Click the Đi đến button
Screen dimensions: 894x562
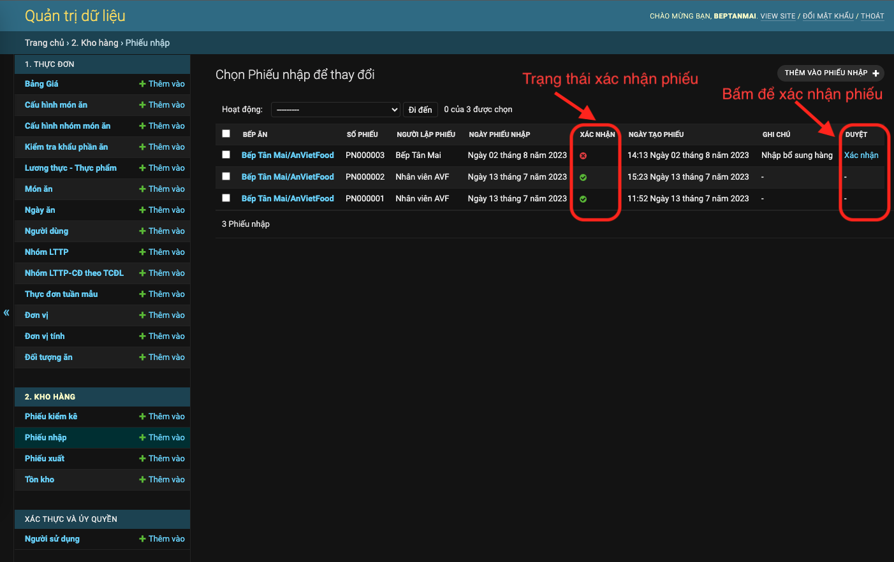pyautogui.click(x=420, y=109)
